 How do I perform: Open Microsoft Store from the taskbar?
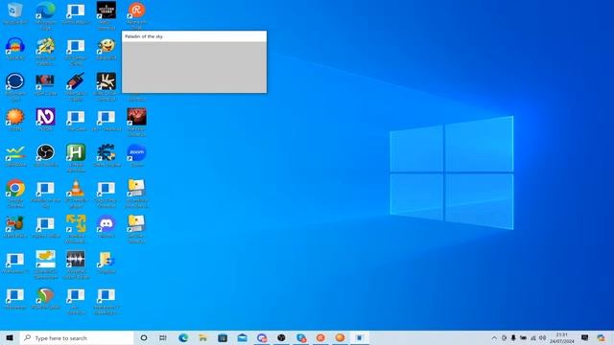223,338
